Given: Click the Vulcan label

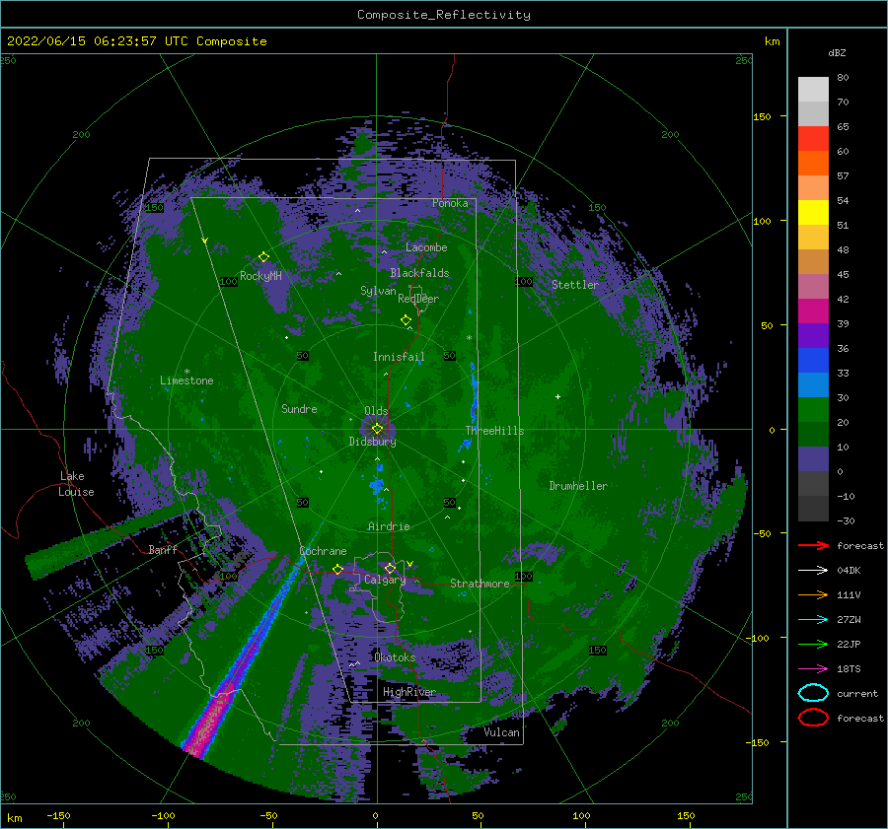Looking at the screenshot, I should coord(501,732).
